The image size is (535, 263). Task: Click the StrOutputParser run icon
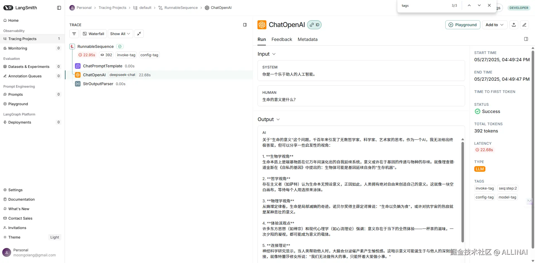pos(78,84)
